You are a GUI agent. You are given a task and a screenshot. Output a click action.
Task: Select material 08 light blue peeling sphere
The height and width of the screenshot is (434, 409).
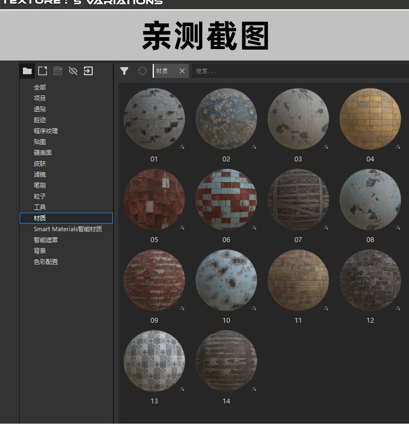click(x=370, y=200)
